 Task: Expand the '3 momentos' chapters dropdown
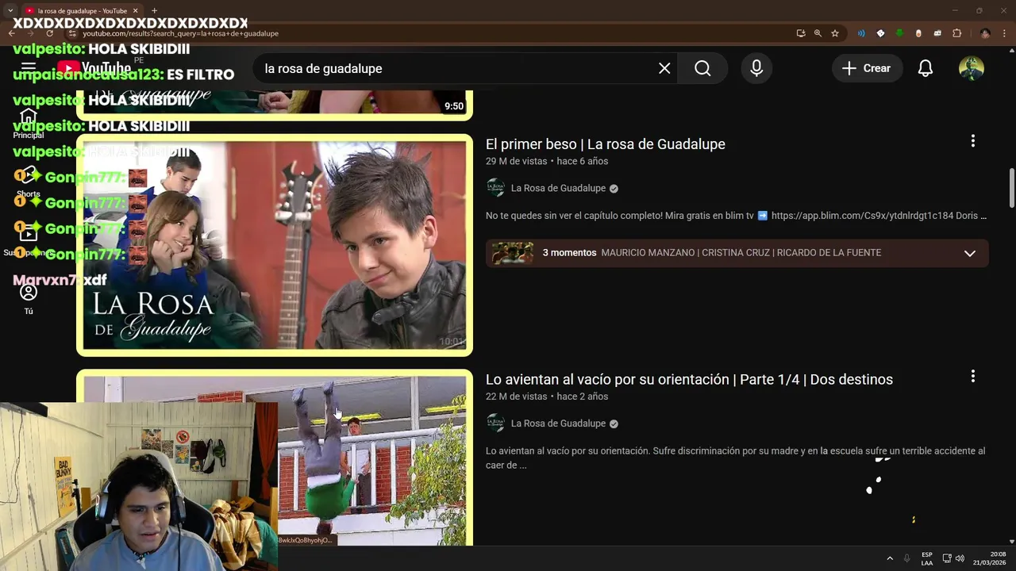pyautogui.click(x=969, y=253)
